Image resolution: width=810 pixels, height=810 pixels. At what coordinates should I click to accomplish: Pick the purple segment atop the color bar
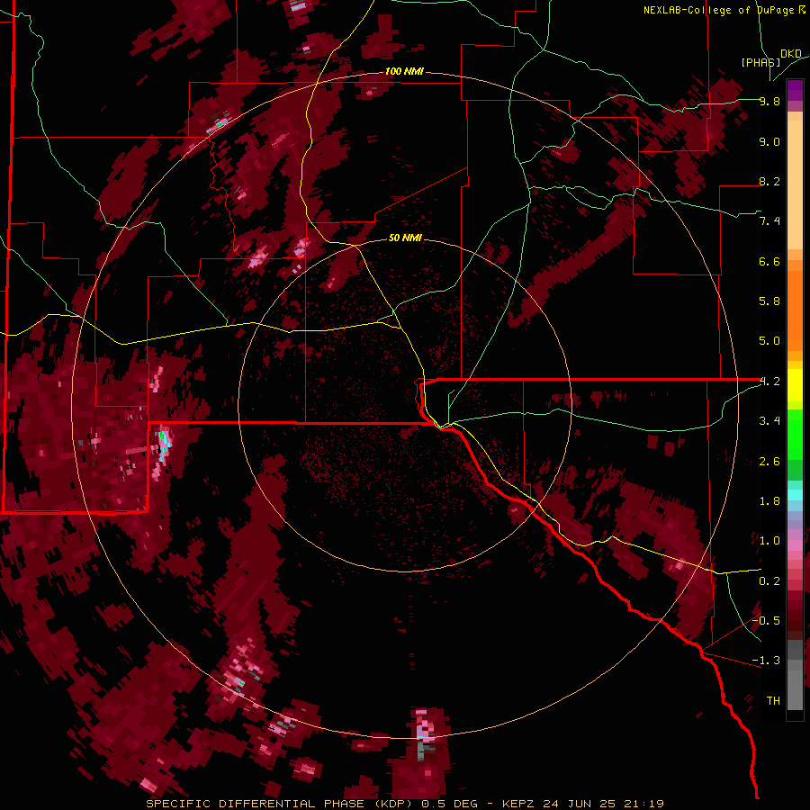pos(795,90)
